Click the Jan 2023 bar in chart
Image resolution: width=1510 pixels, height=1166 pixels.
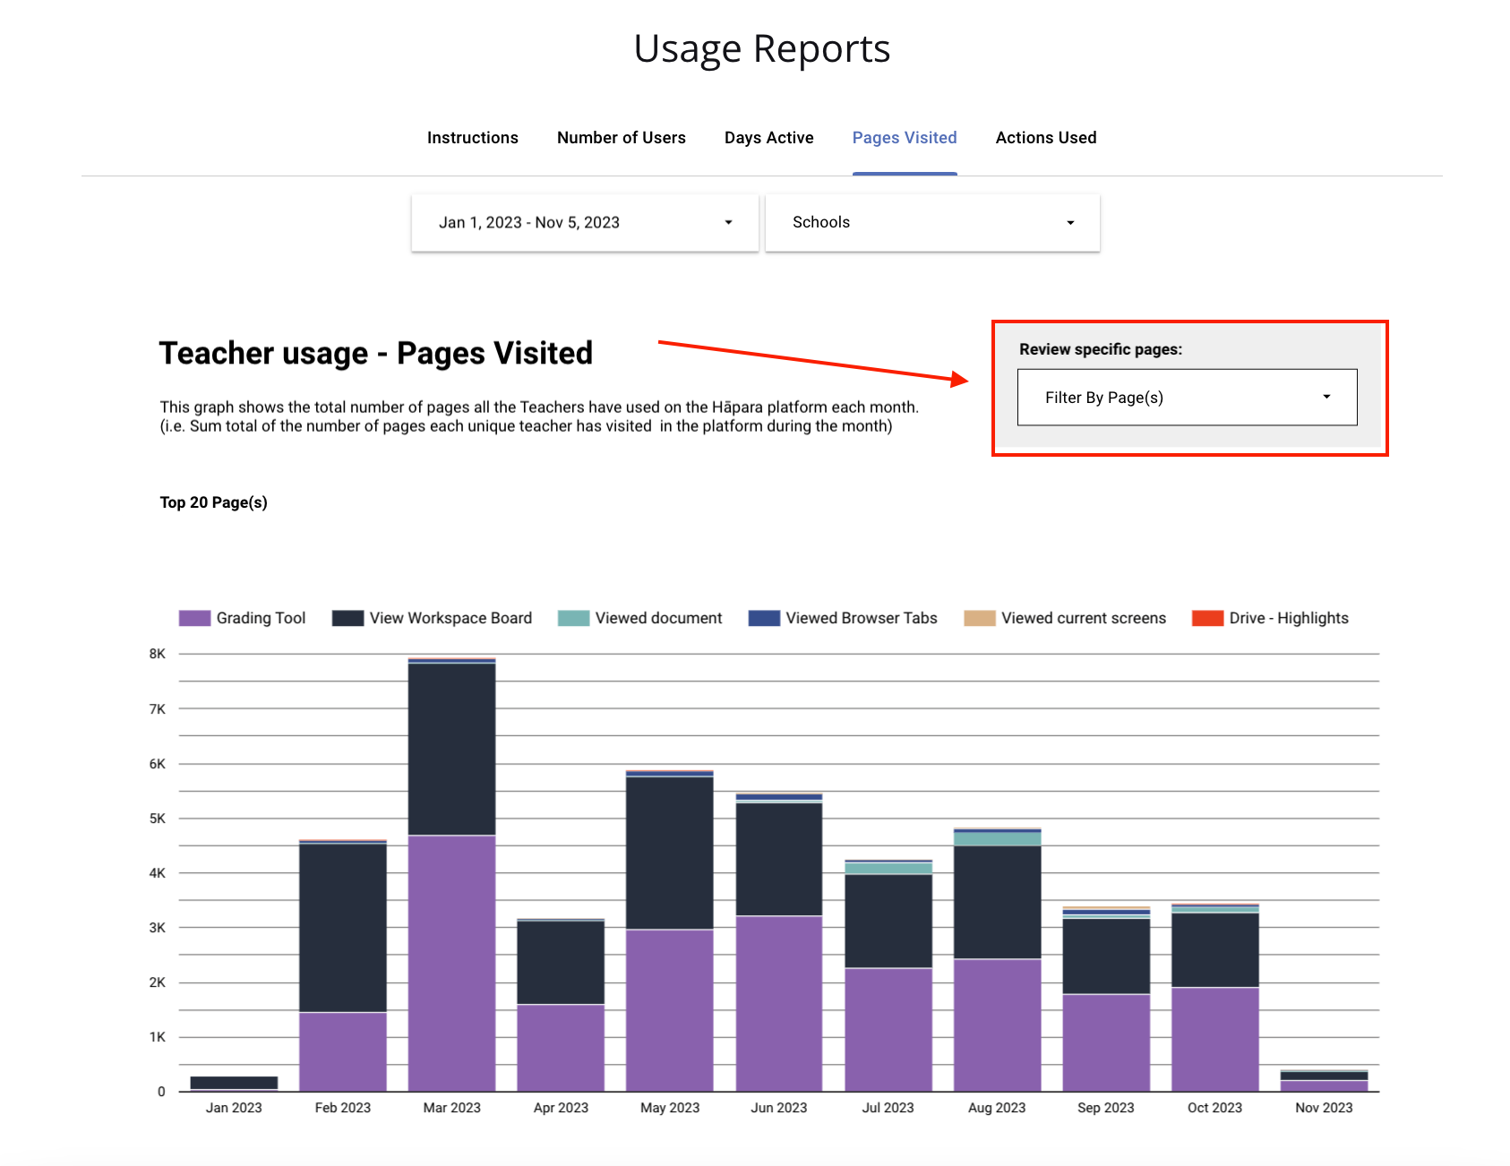(234, 1084)
